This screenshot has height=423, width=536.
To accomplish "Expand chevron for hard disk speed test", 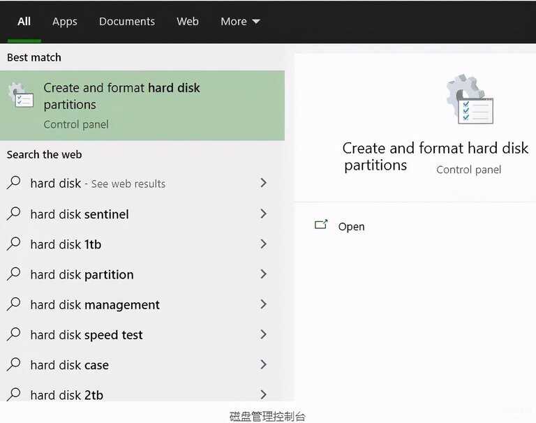I will click(x=263, y=334).
